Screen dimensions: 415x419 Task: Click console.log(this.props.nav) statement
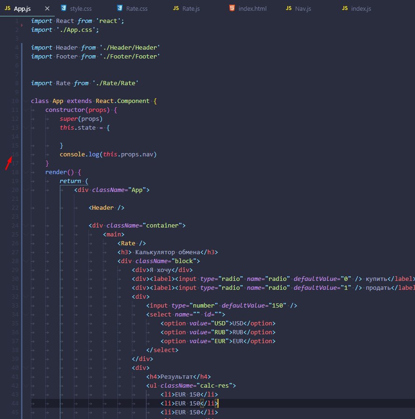coord(108,154)
